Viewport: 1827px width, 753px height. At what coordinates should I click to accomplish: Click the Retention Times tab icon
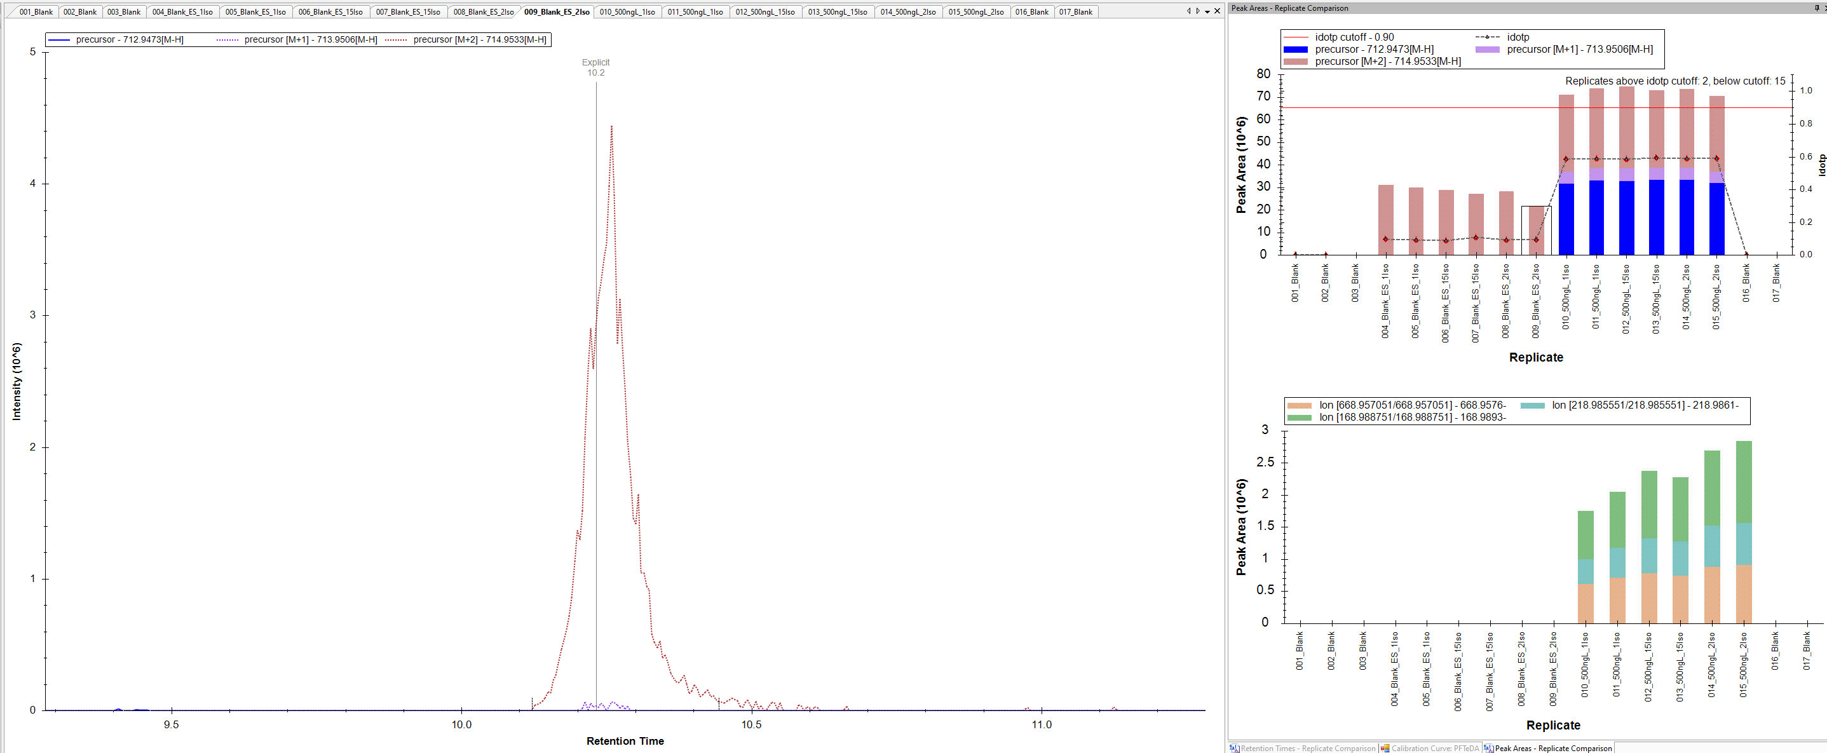tap(1235, 748)
